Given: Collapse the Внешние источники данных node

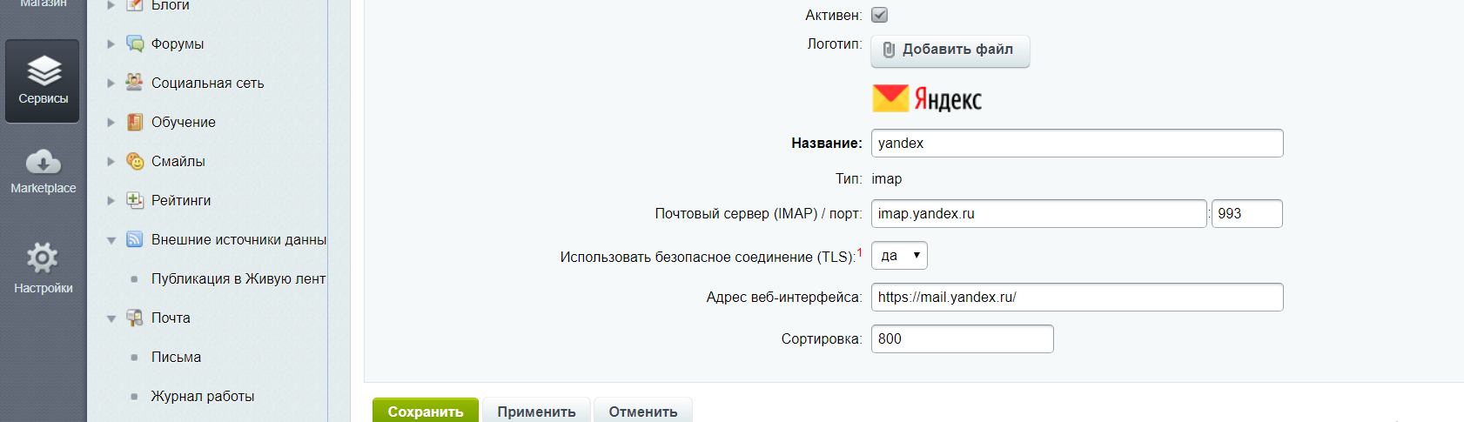Looking at the screenshot, I should [x=111, y=240].
